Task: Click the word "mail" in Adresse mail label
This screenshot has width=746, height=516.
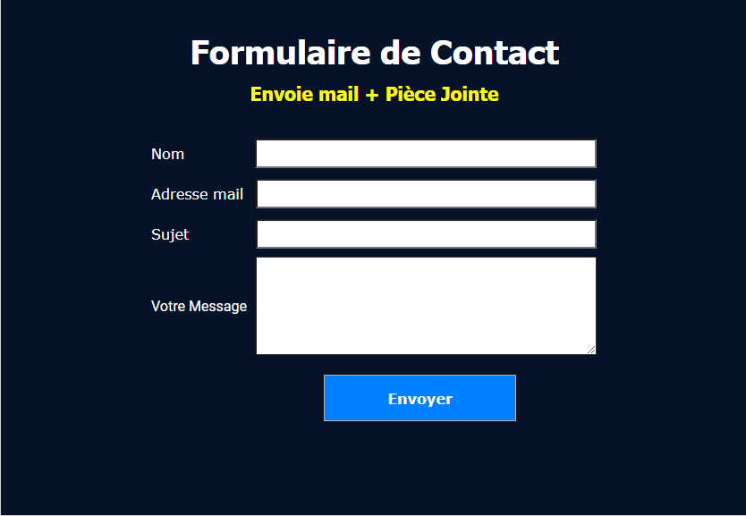Action: 227,194
